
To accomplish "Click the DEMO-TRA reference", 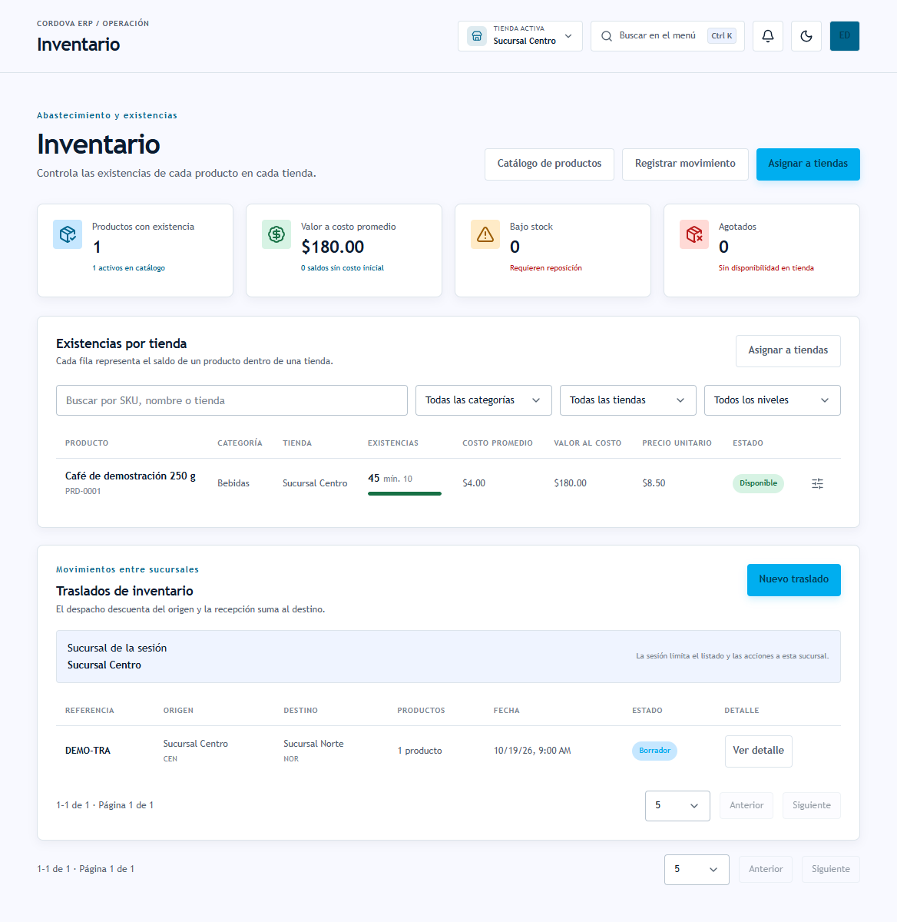I will (x=88, y=751).
